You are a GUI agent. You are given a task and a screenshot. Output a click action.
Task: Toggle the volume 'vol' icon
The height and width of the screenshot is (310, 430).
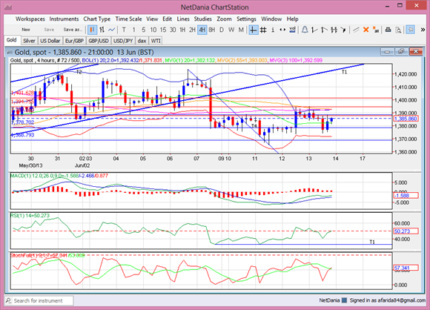point(292,30)
